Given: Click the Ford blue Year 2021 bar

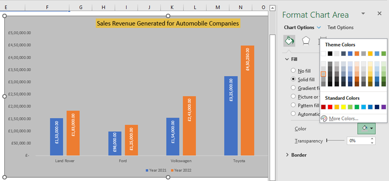Looking at the screenshot, I should (x=115, y=143).
